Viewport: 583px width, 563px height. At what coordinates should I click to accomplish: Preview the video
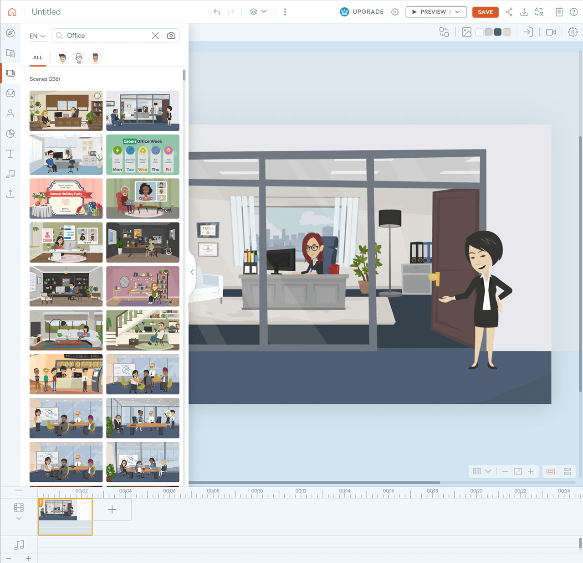[x=429, y=12]
